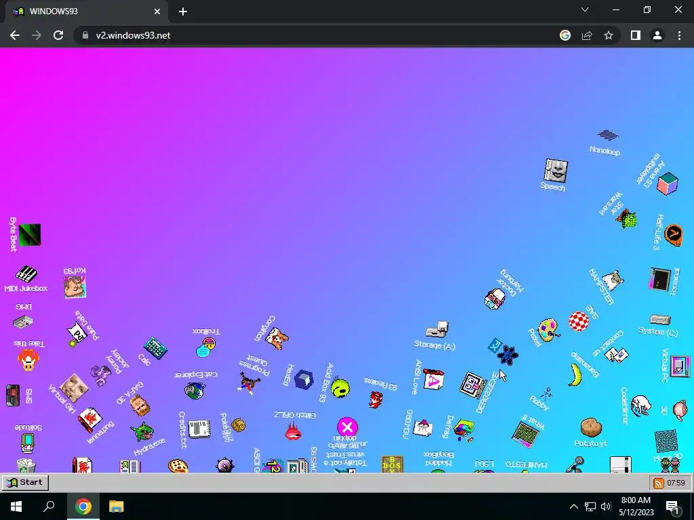The height and width of the screenshot is (520, 694).
Task: Open the Trollbox chat icon
Action: coord(206,347)
